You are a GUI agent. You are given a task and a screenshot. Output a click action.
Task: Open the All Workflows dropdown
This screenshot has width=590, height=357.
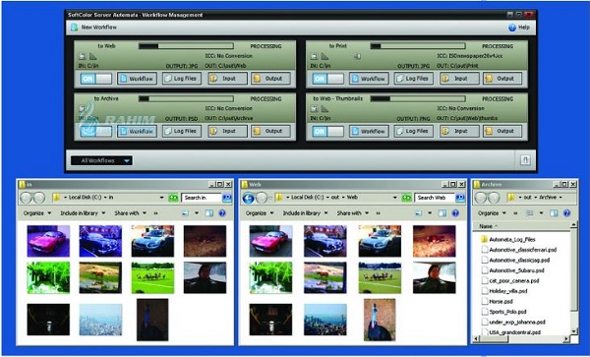coord(101,160)
